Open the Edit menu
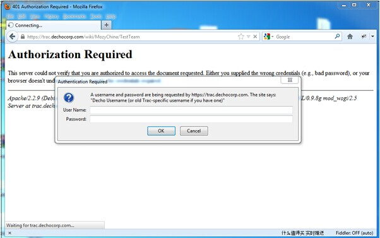 pos(22,16)
